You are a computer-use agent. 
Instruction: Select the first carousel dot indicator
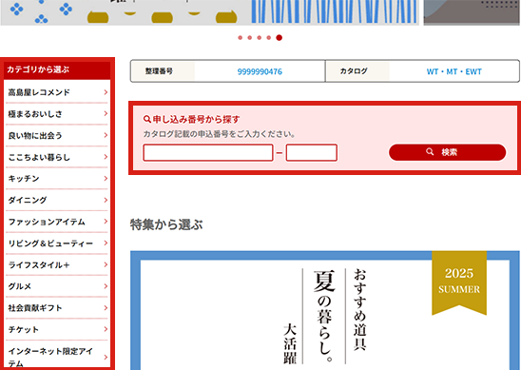(240, 37)
